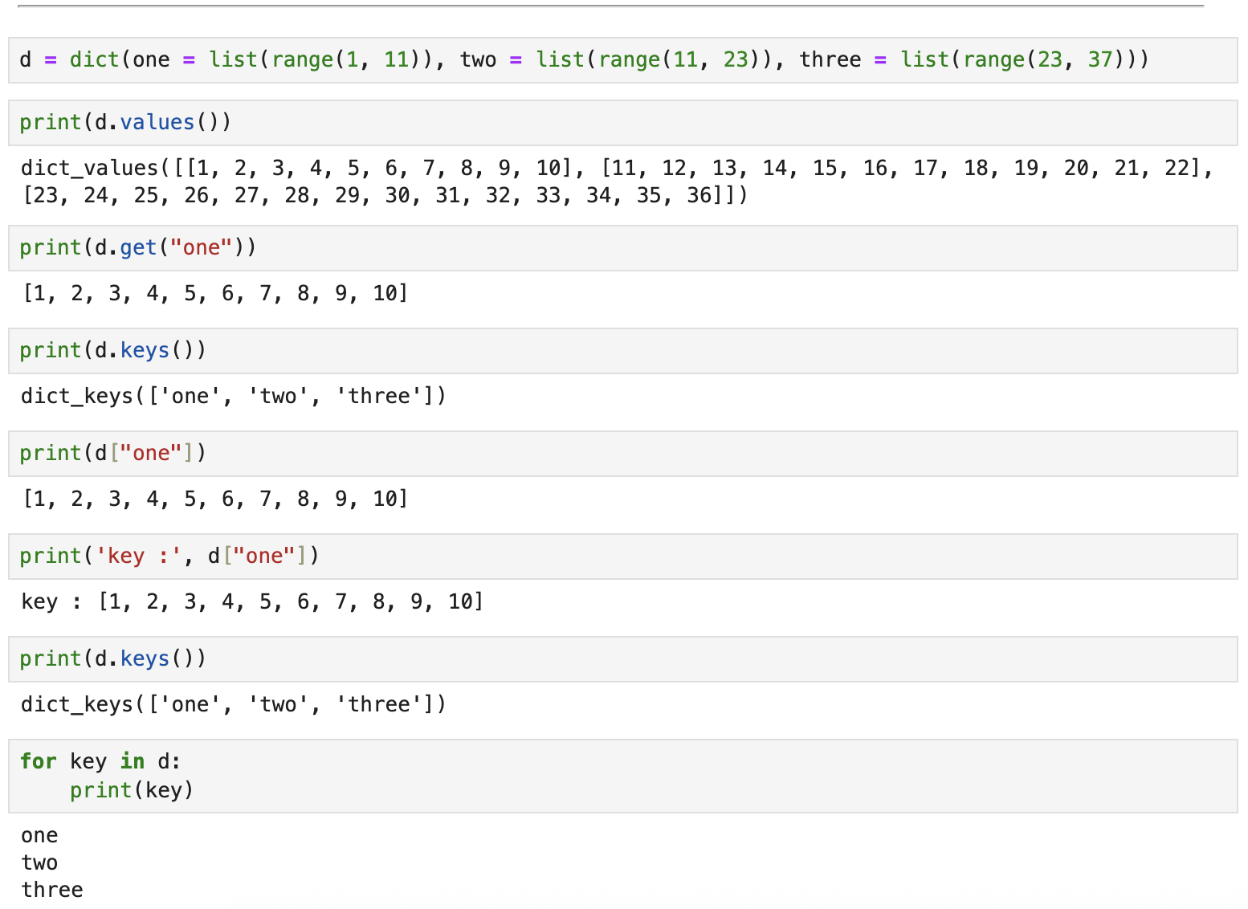The image size is (1248, 909).
Task: Select the for key in d loop cell
Action: (x=623, y=776)
